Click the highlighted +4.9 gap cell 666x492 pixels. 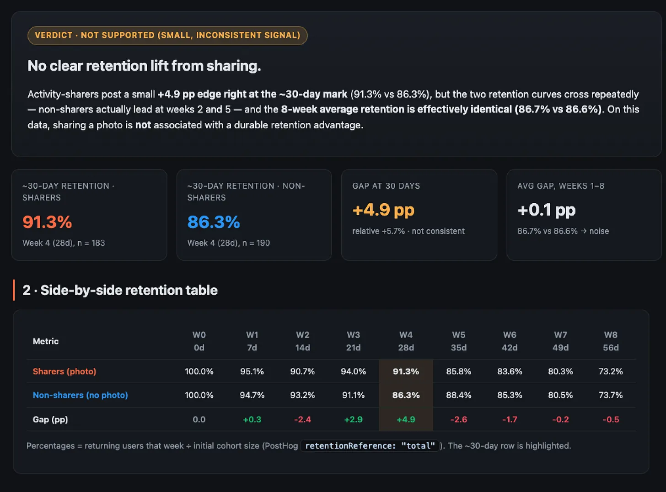click(406, 419)
